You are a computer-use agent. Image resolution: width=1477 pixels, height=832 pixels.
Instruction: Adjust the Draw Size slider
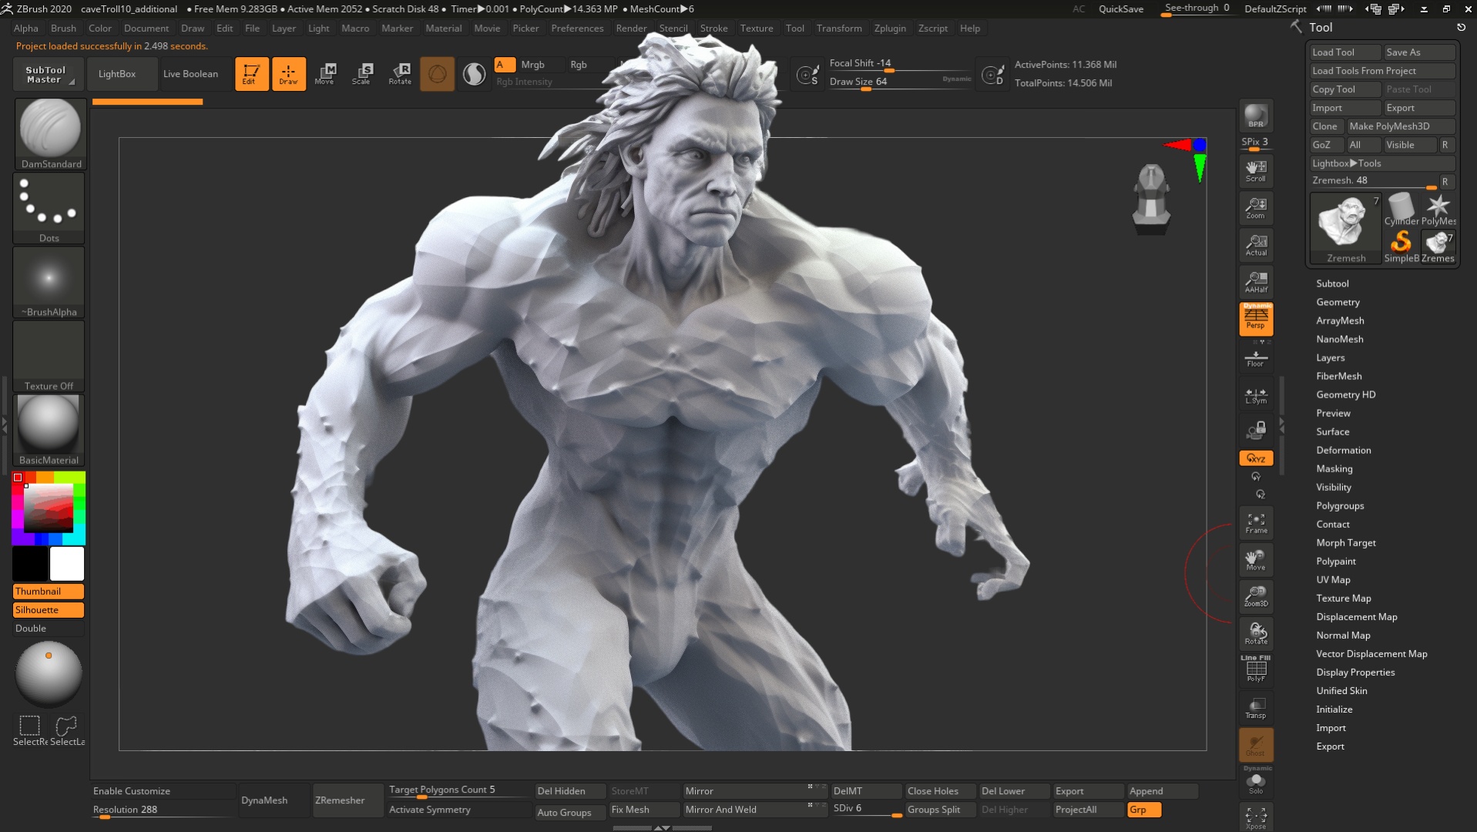898,82
